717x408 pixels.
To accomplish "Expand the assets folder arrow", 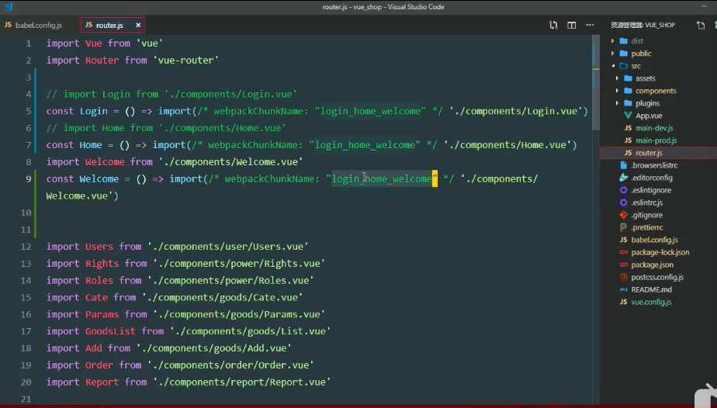I will tap(618, 78).
